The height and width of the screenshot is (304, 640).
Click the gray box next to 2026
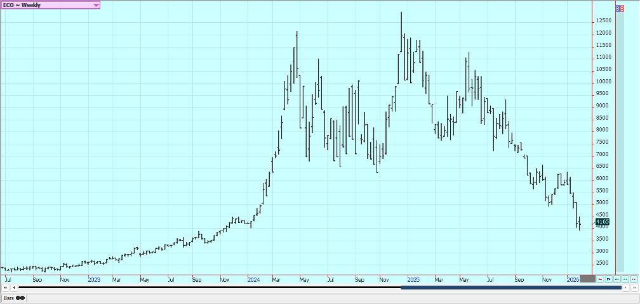tap(587, 279)
